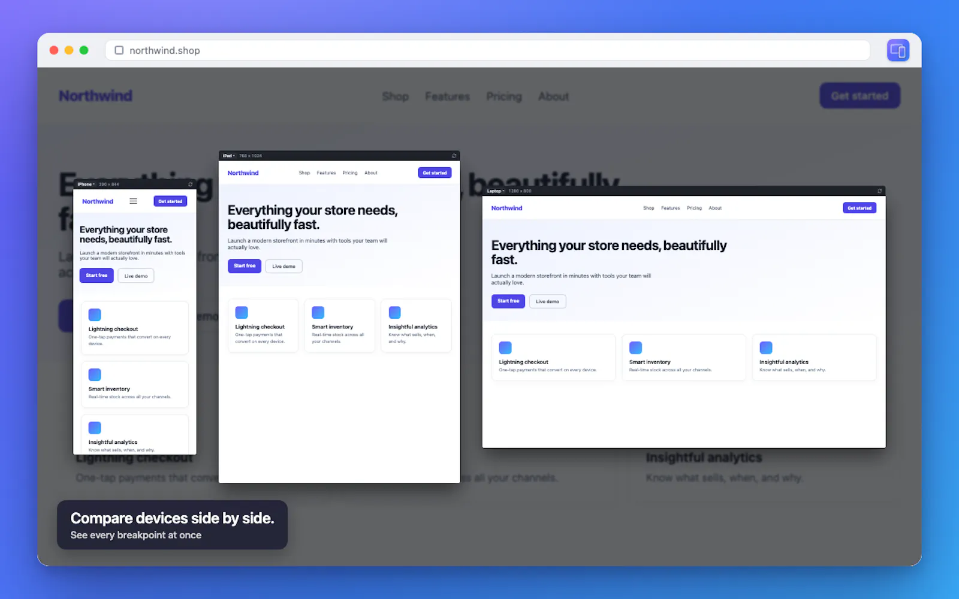The image size is (959, 599).
Task: Click Live demo in iPhone preview
Action: [136, 276]
